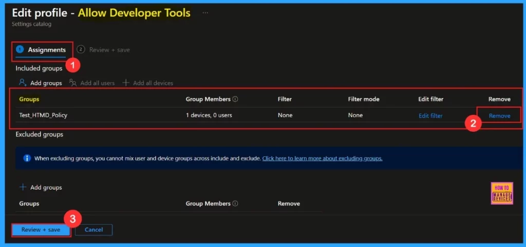Click the Add all users people icon
The height and width of the screenshot is (247, 526).
tap(73, 83)
